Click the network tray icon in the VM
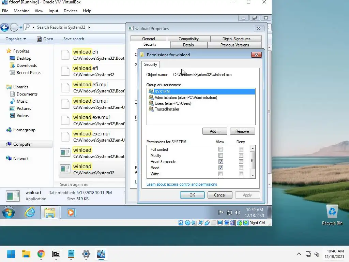Image resolution: width=349 pixels, height=262 pixels. [229, 213]
